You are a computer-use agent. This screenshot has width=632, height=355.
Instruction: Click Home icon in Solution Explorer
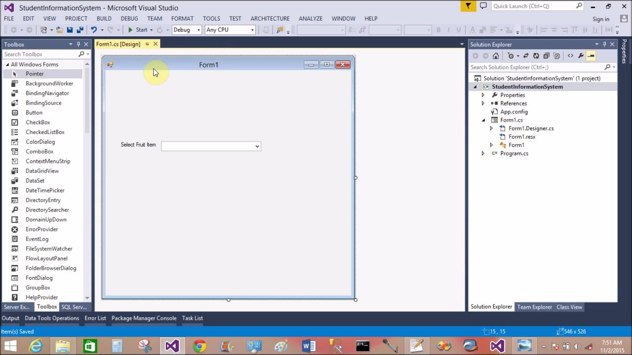point(496,56)
